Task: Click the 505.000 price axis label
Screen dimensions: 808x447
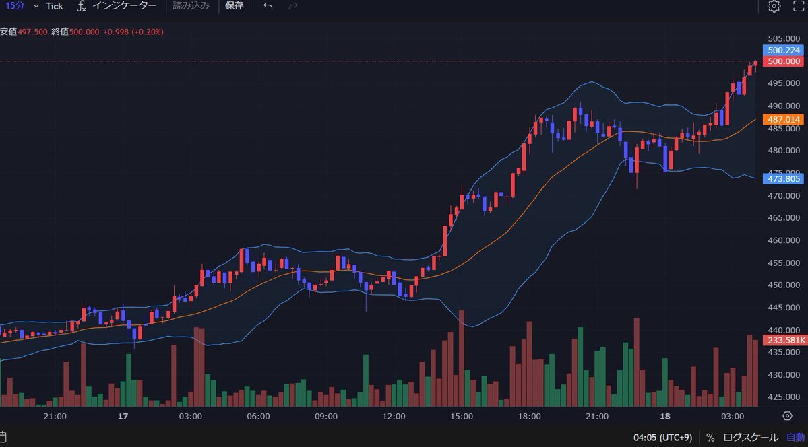Action: pyautogui.click(x=783, y=38)
